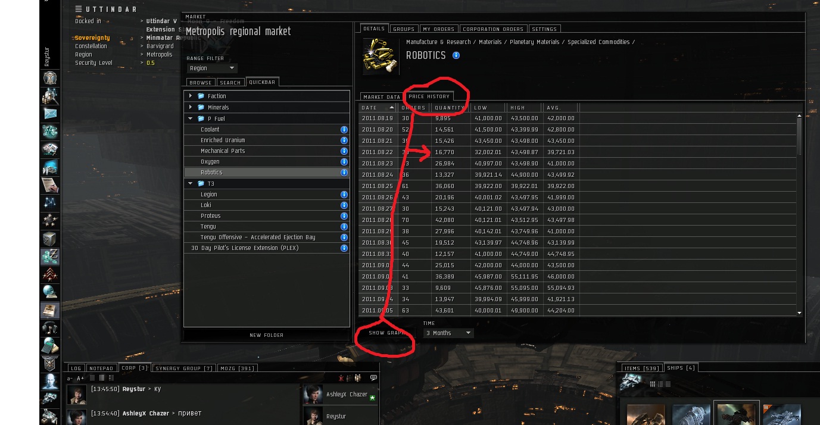Open the Time 3 Months dropdown
The image size is (820, 425).
[x=448, y=333]
